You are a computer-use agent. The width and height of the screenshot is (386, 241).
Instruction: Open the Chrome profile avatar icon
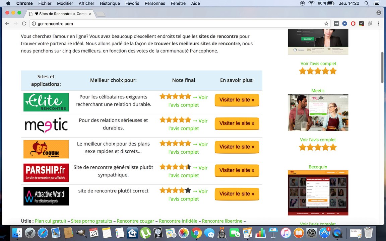click(x=379, y=13)
